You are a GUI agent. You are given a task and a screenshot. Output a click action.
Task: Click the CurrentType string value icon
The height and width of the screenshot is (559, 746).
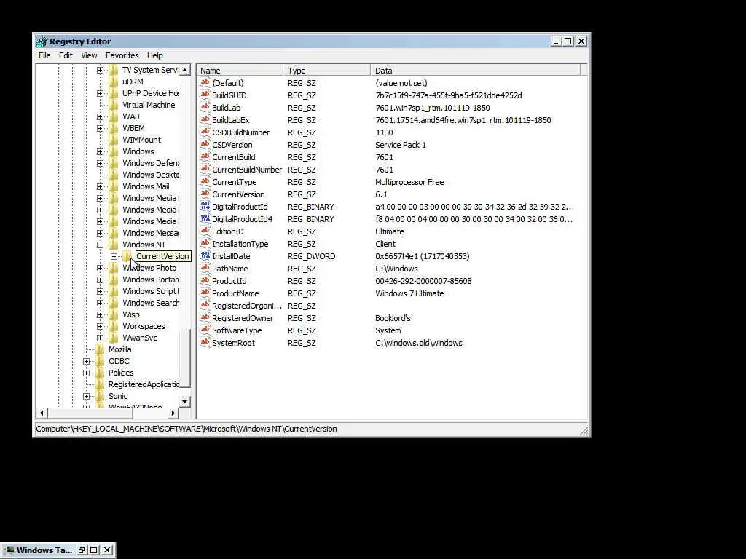pyautogui.click(x=205, y=181)
